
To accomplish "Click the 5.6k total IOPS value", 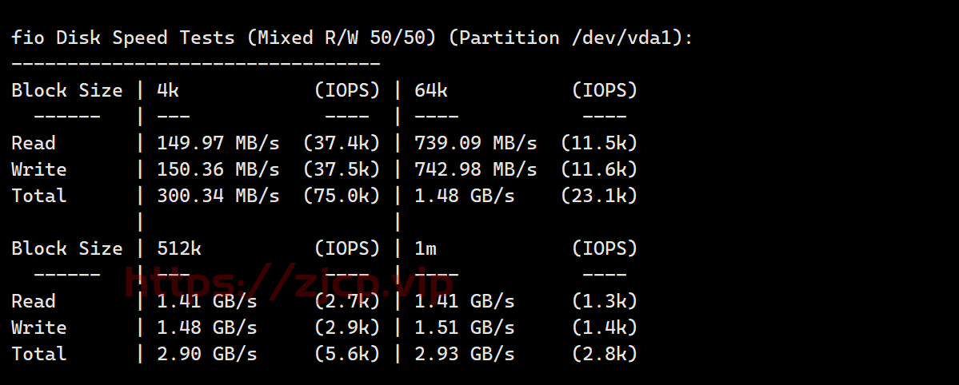I will (x=347, y=355).
